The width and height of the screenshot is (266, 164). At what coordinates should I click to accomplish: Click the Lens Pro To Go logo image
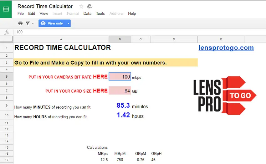(x=225, y=95)
